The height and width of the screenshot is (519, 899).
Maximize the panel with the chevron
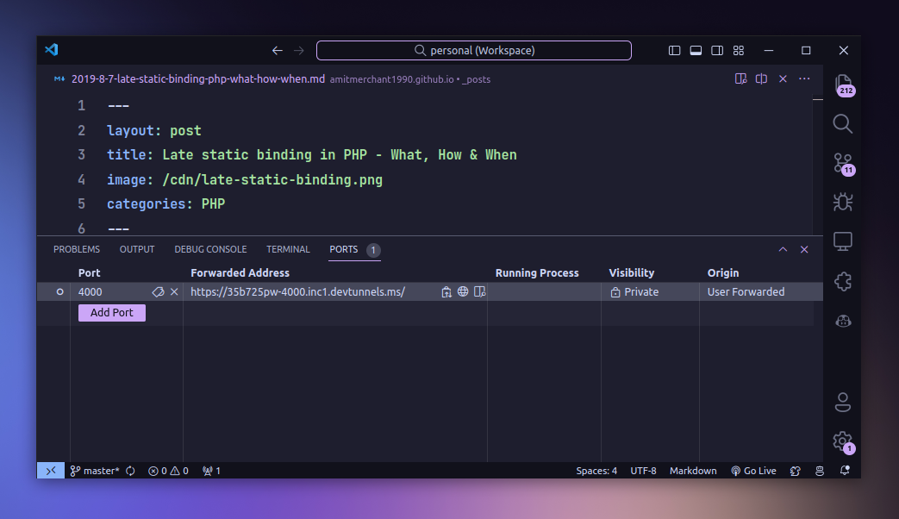coord(783,249)
